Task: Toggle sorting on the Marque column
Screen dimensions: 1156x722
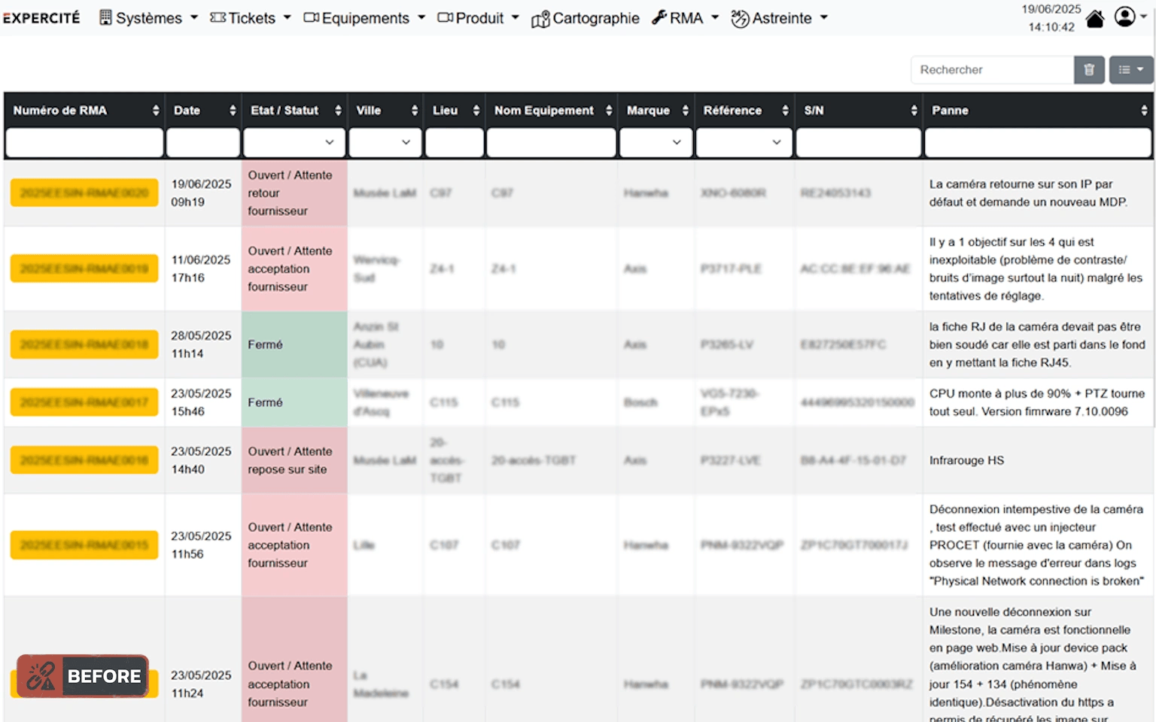Action: [x=686, y=110]
